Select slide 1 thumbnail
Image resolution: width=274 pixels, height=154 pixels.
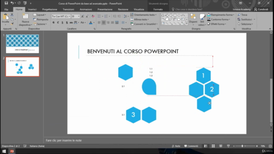click(x=22, y=44)
